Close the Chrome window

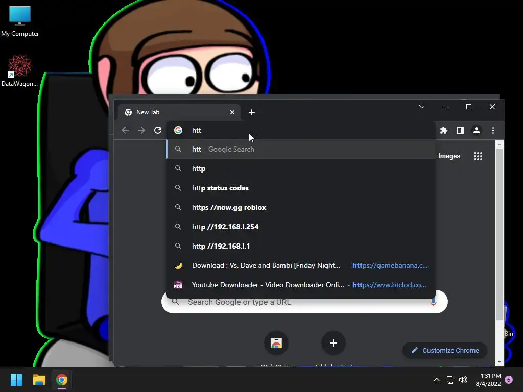point(492,107)
